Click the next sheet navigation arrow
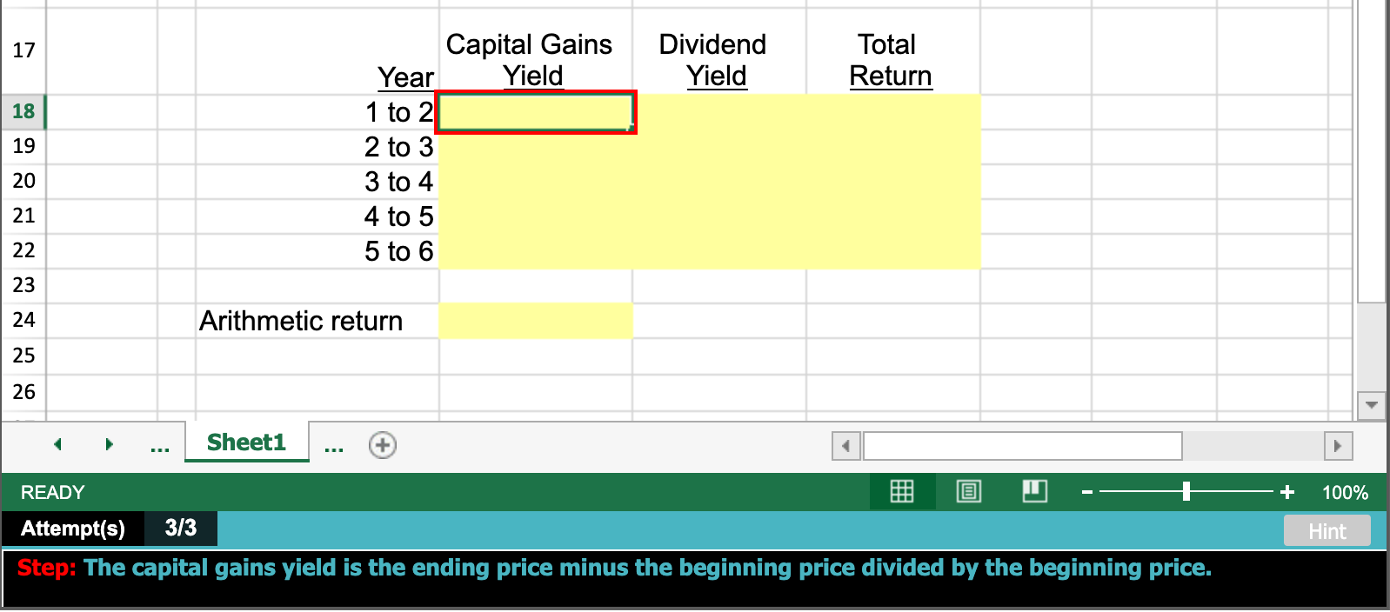Image resolution: width=1390 pixels, height=612 pixels. point(109,444)
